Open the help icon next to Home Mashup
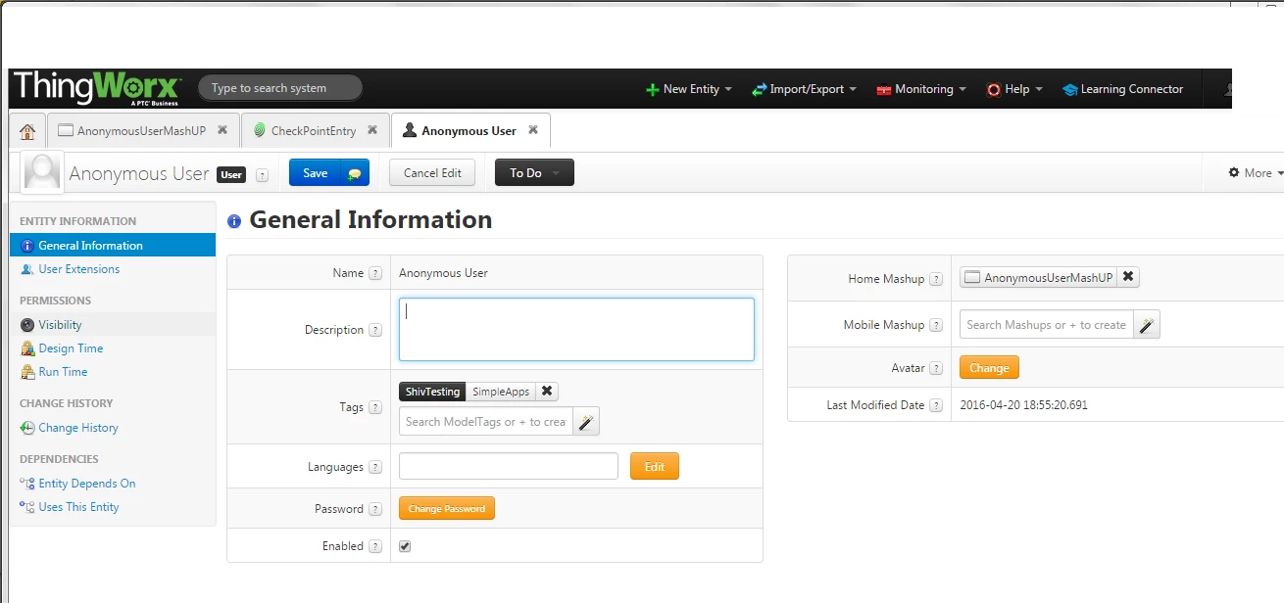Image resolution: width=1284 pixels, height=603 pixels. click(x=936, y=280)
